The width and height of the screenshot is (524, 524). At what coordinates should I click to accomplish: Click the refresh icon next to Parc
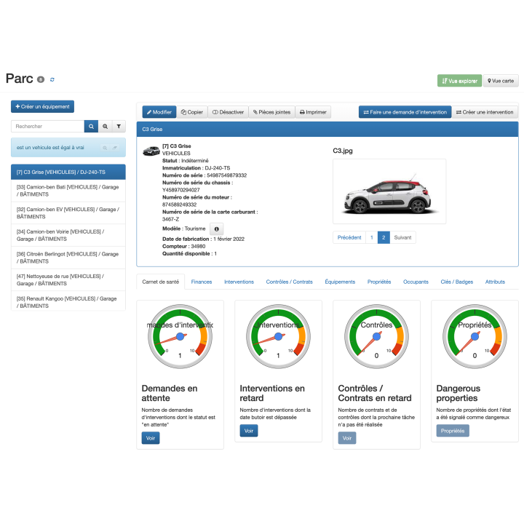pyautogui.click(x=52, y=79)
